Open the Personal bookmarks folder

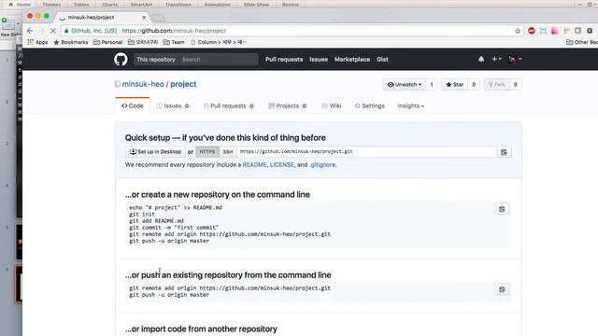pyautogui.click(x=108, y=42)
